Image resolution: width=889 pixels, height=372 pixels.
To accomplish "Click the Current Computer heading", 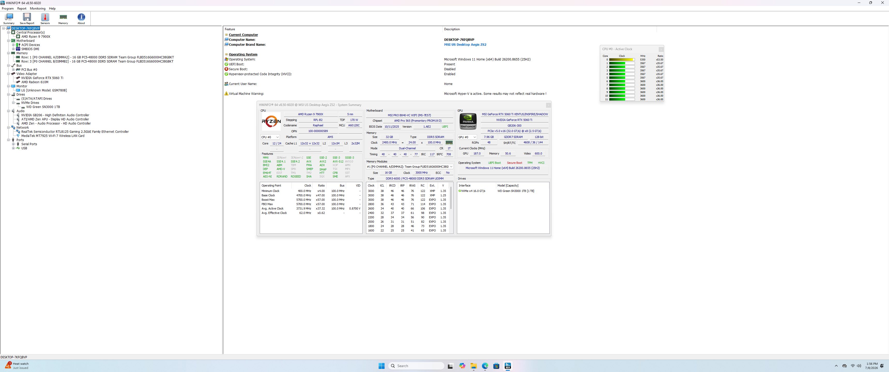I will [x=243, y=35].
